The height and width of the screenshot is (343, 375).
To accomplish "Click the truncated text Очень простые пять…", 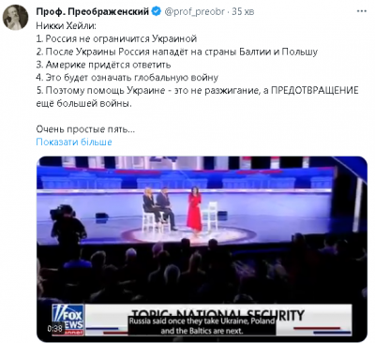I will click(85, 128).
